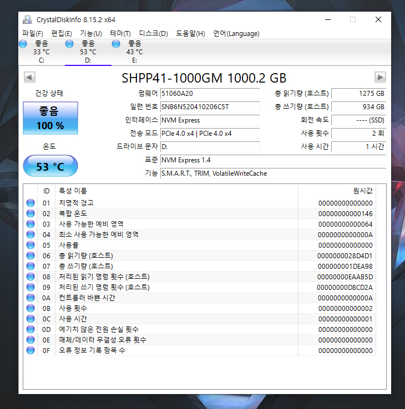Select the 오류 정보 기록 항목 수 name

tap(92, 350)
